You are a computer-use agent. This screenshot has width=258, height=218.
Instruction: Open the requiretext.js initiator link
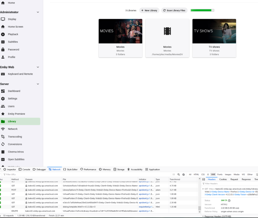[146, 207]
